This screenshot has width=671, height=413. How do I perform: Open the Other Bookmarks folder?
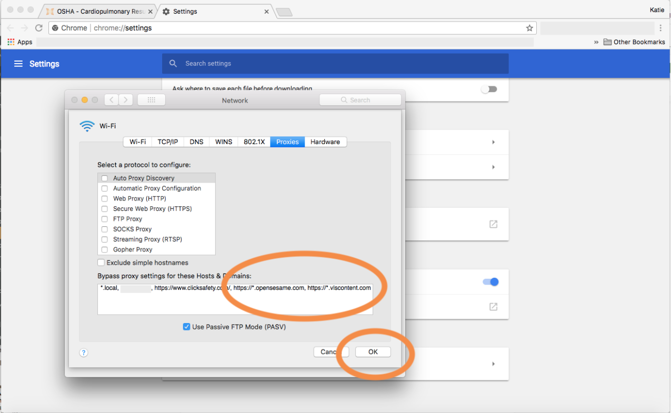tap(634, 42)
